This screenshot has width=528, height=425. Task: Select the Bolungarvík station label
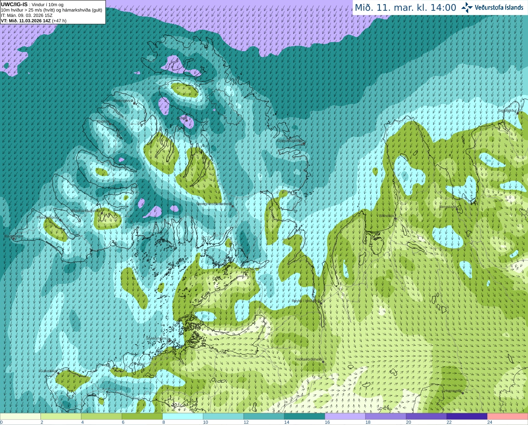tap(124, 101)
